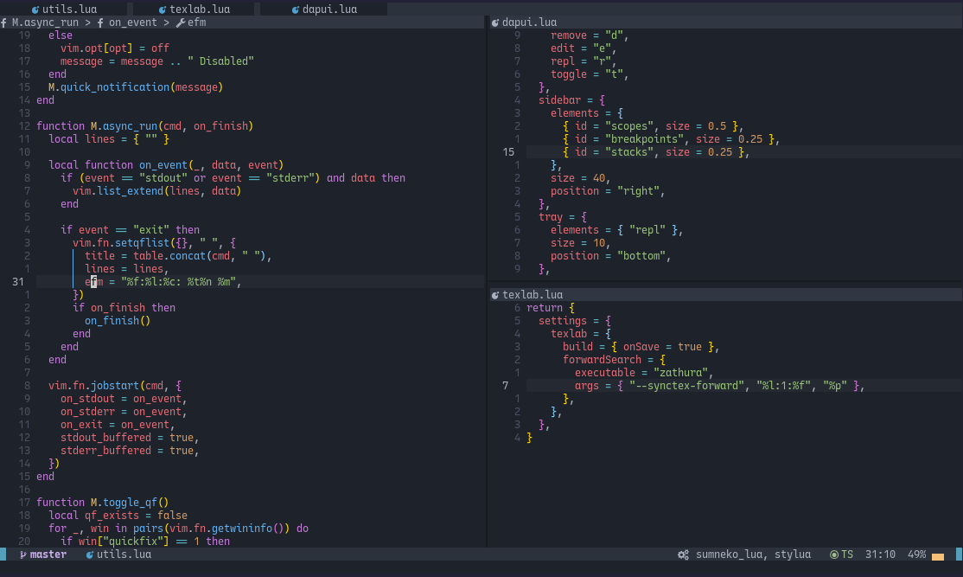Click the sumneko_lua server name
This screenshot has width=963, height=577.
click(x=727, y=555)
